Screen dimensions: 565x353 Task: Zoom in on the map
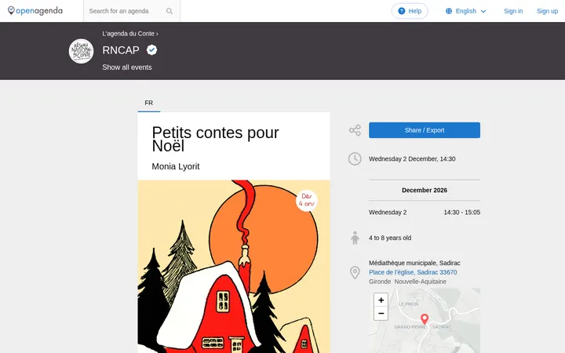click(x=381, y=300)
